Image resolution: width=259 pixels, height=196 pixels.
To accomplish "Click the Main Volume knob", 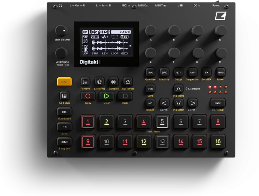I will pyautogui.click(x=61, y=31).
